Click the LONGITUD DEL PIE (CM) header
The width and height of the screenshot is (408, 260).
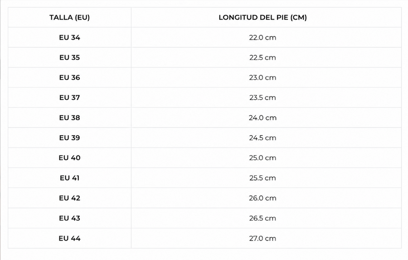point(262,17)
